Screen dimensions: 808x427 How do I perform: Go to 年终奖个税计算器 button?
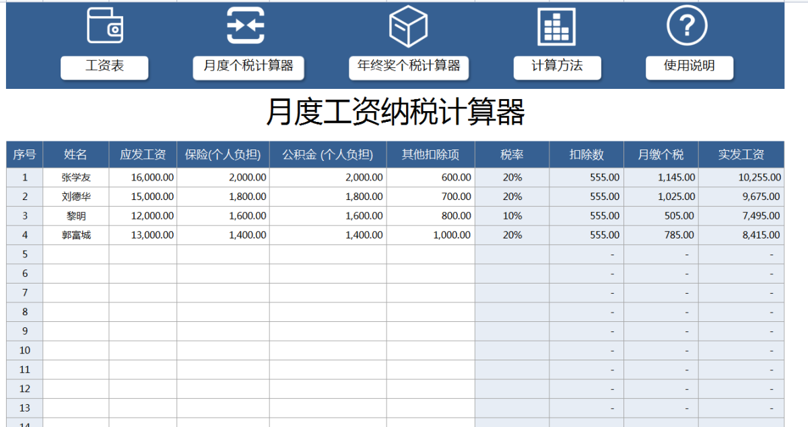(409, 67)
